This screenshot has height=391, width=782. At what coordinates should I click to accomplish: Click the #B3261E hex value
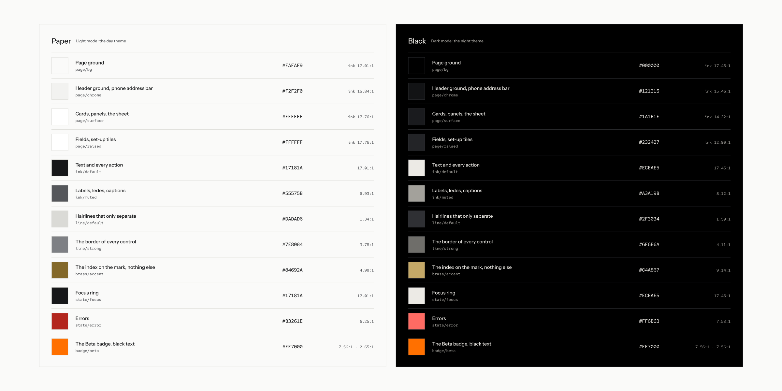[292, 321]
